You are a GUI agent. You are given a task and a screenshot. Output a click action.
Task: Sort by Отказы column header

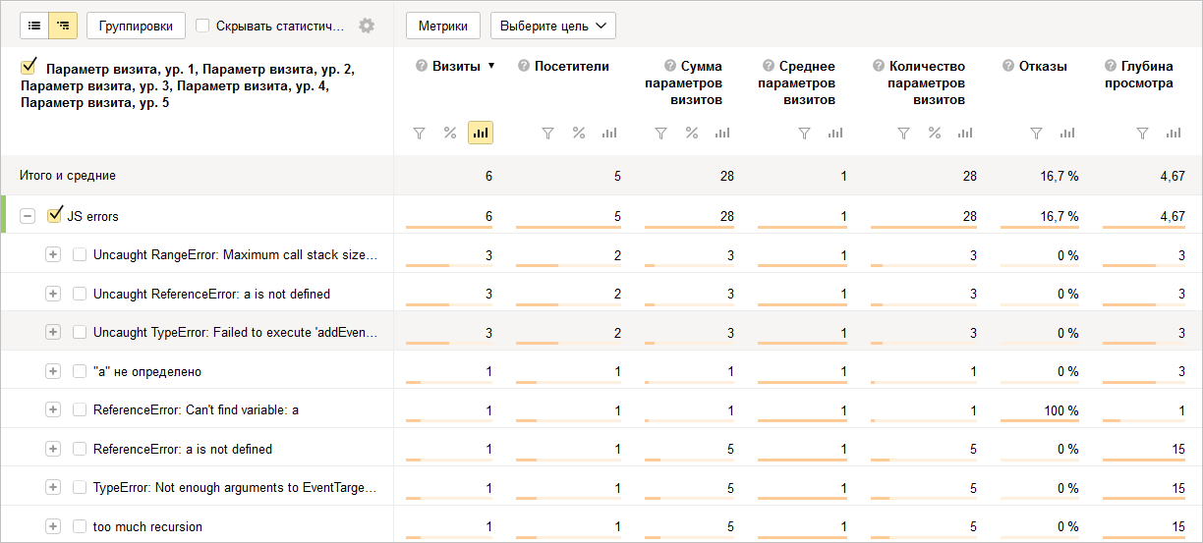coord(1043,67)
